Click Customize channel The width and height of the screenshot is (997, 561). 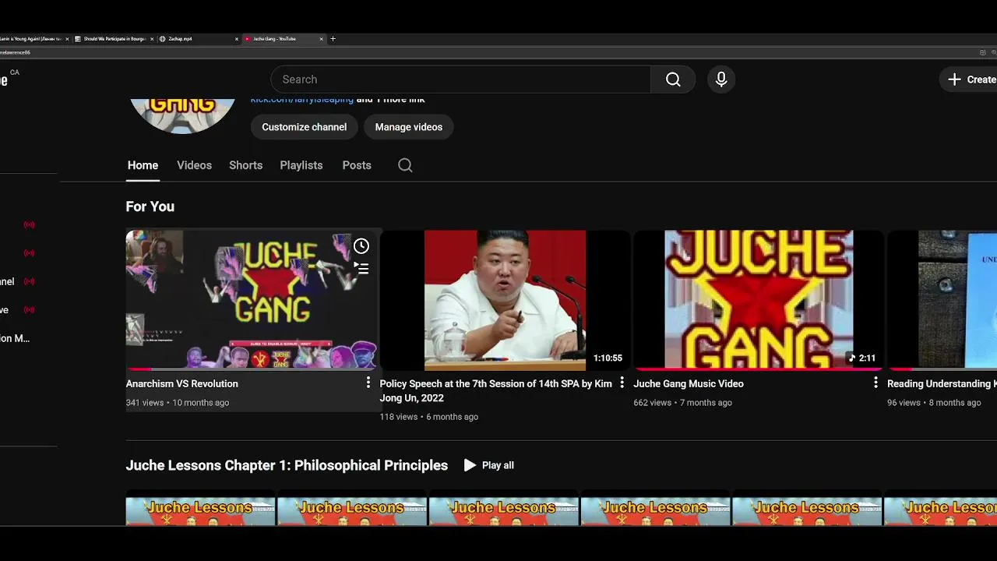(x=304, y=127)
